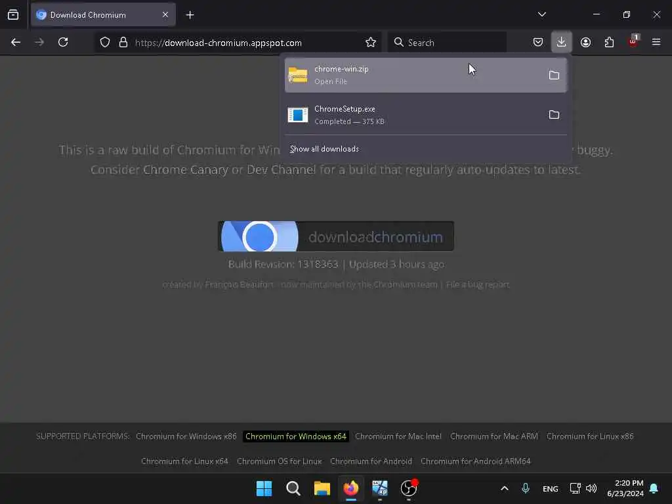Click the microphone tray icon
This screenshot has width=672, height=504.
click(x=526, y=488)
